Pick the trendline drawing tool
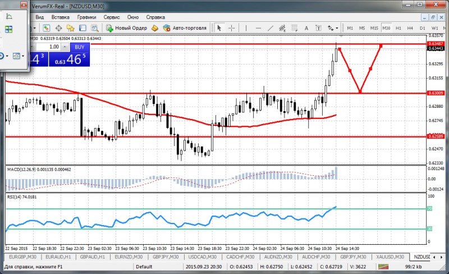Screen dimensions: 449x274 [x=271, y=28]
